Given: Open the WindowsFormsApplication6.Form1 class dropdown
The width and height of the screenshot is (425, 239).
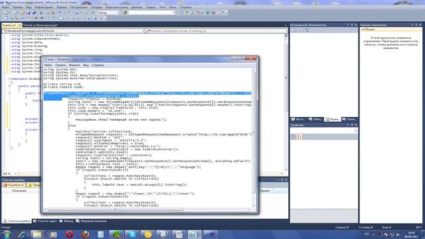Looking at the screenshot, I should (74, 31).
